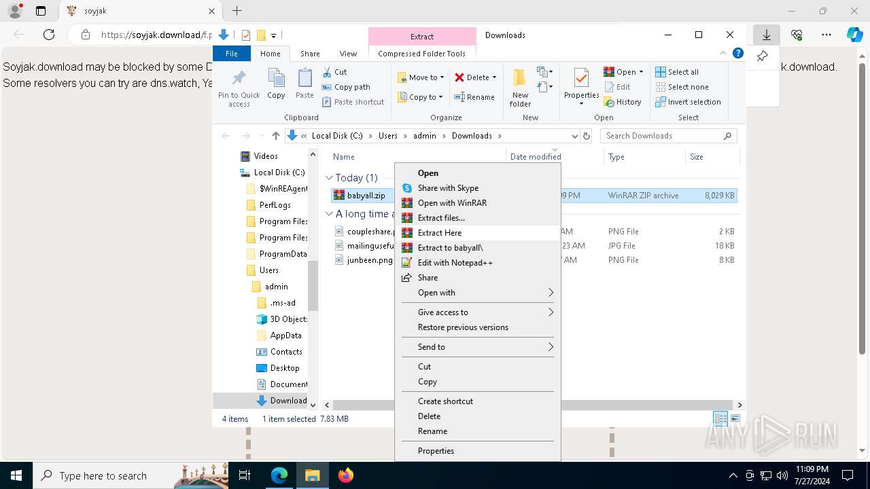The width and height of the screenshot is (870, 489).
Task: Click Edit in the Open group
Action: [616, 87]
